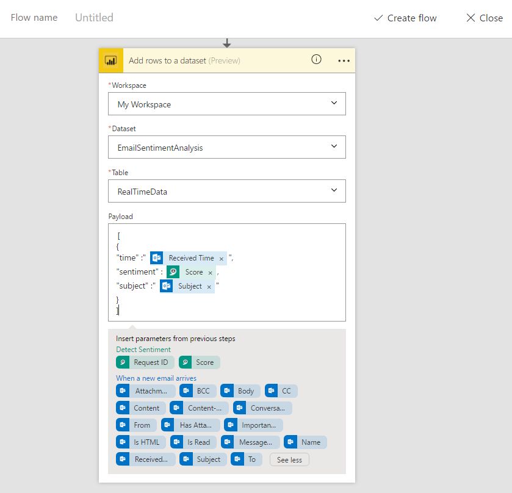Image resolution: width=512 pixels, height=493 pixels.
Task: Open the Detect Sentiment section link
Action: coord(143,350)
